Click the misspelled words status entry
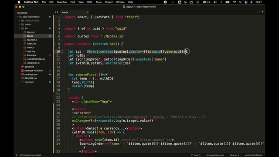This screenshot has height=157, width=279. (x=215, y=155)
